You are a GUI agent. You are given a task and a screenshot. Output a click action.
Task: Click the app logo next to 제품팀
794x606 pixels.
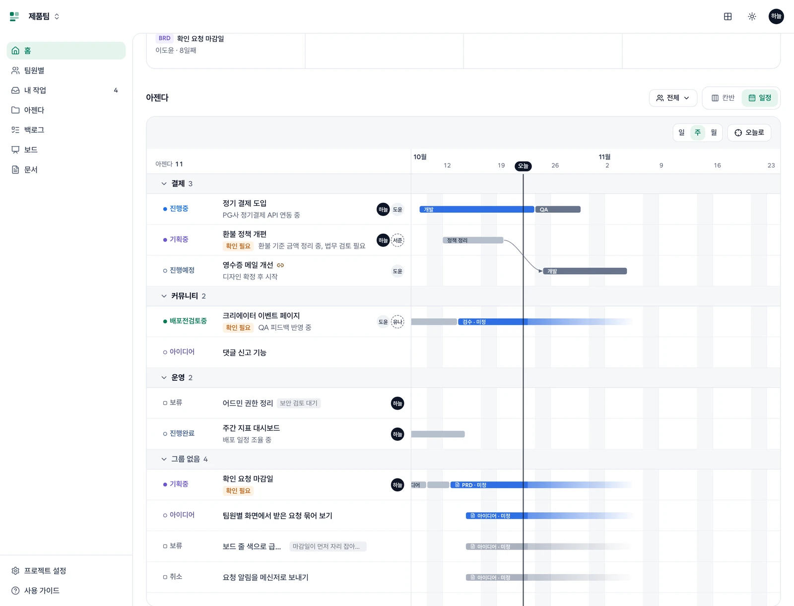tap(14, 16)
